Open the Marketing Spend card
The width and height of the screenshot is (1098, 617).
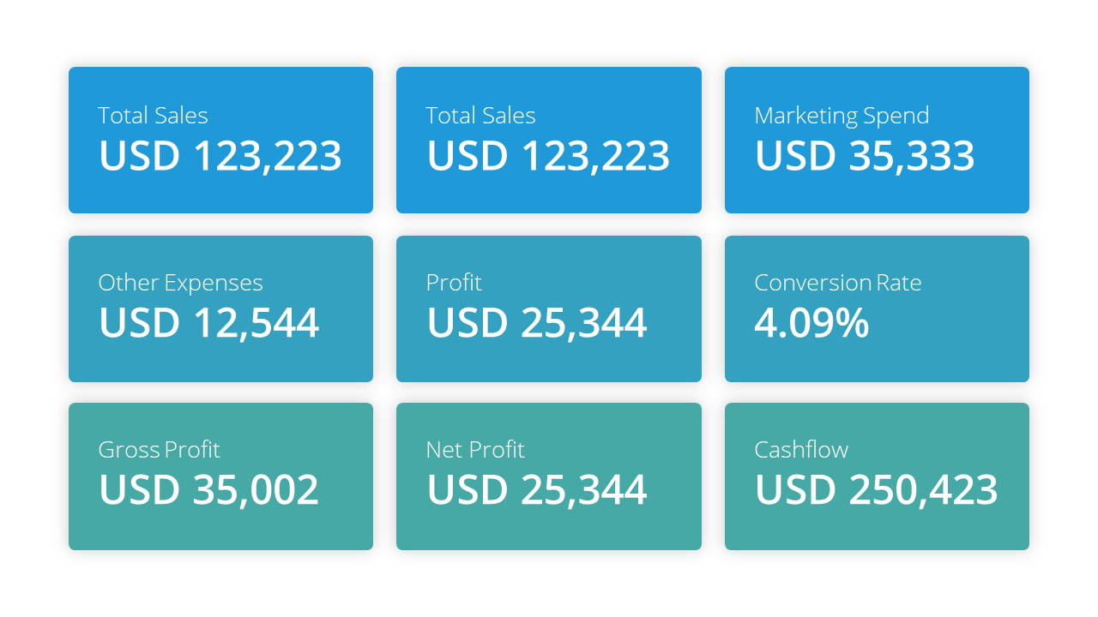tap(877, 140)
